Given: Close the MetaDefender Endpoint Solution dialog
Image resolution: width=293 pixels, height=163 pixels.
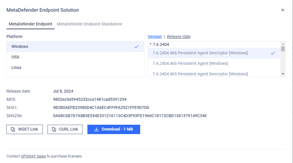Looking at the screenshot, I should coord(282,10).
